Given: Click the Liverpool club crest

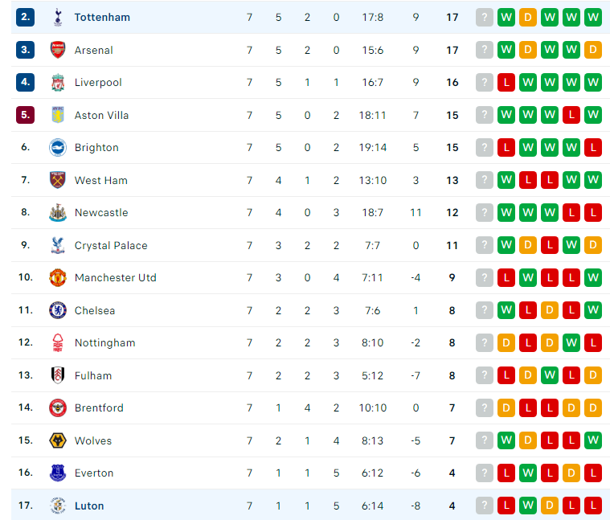Looking at the screenshot, I should (58, 83).
